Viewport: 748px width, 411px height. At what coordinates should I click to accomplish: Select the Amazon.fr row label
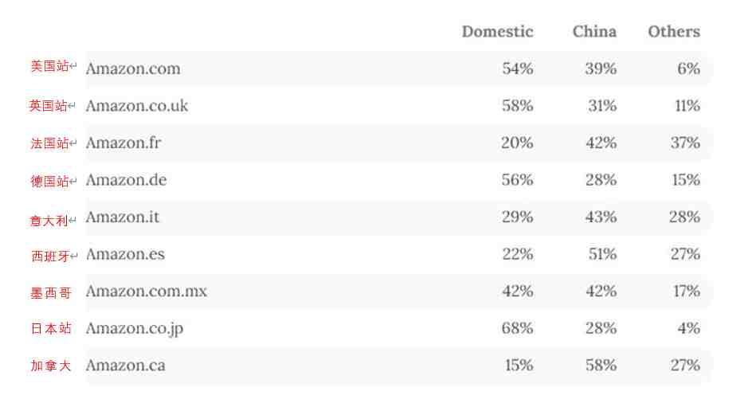123,143
